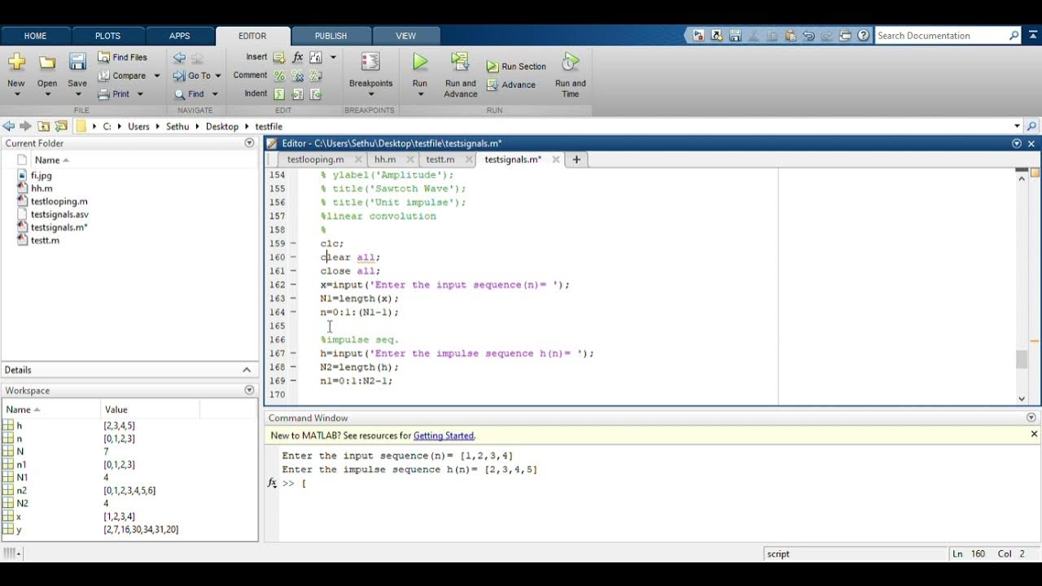Toggle breakpoint dash on line 169
1042x586 pixels.
[x=293, y=380]
